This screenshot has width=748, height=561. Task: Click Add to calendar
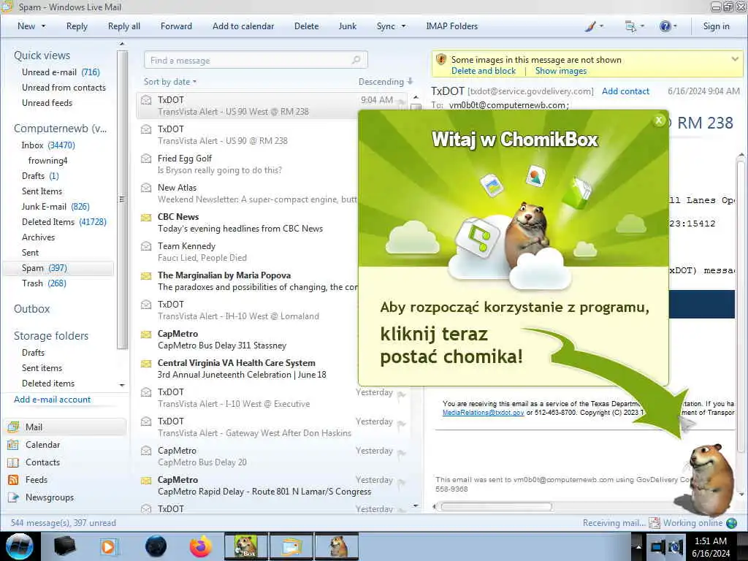[x=243, y=27]
